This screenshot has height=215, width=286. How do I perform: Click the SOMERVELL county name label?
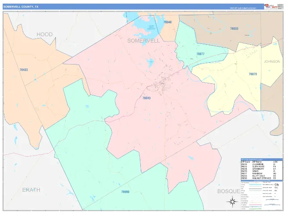pos(143,41)
